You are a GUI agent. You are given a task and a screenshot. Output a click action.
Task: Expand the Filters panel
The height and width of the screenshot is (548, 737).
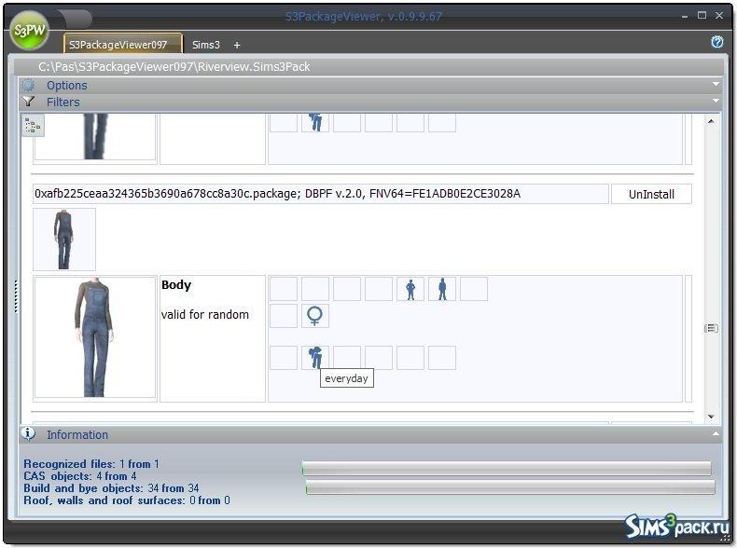(716, 101)
